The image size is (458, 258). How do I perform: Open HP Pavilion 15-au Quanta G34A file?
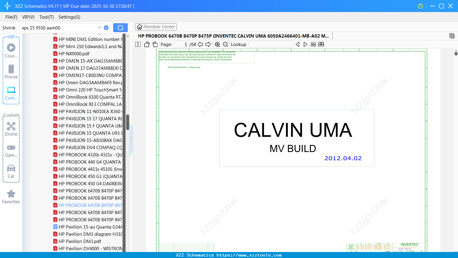[x=88, y=227]
